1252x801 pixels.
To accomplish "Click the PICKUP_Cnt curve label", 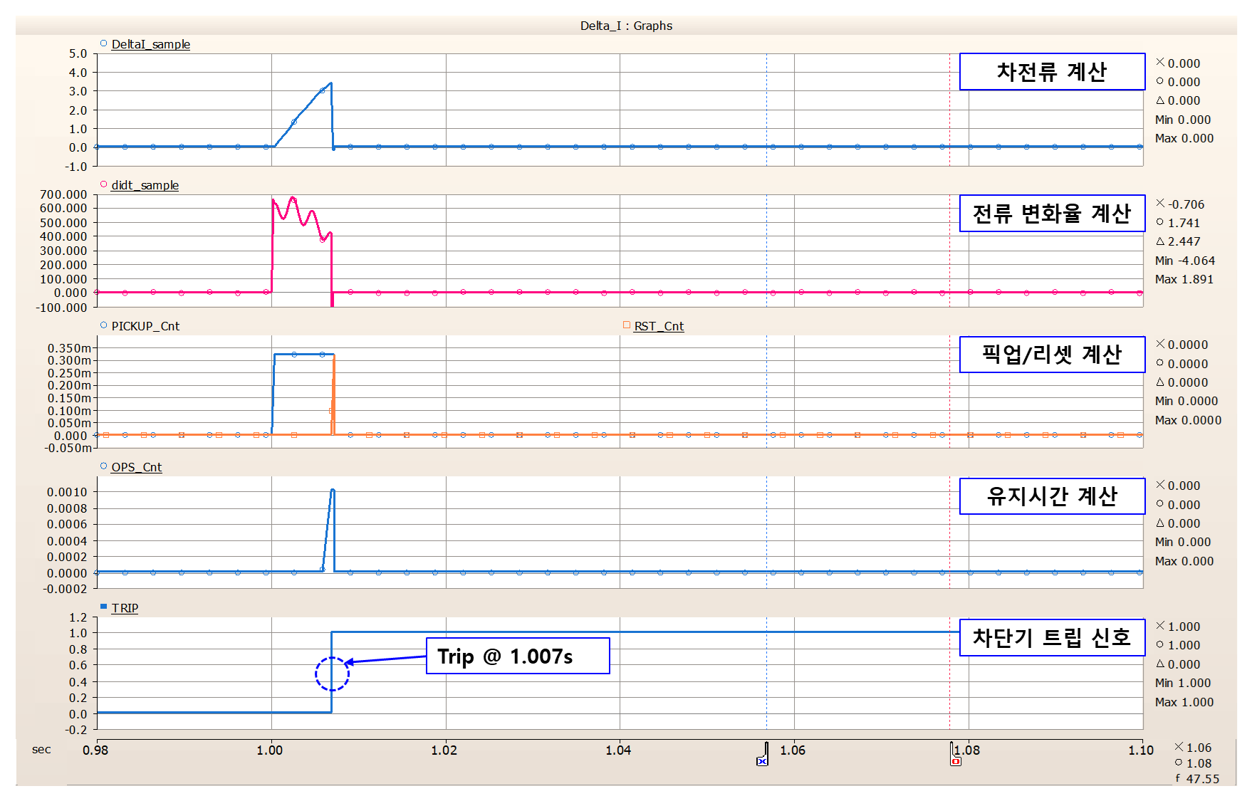I will click(145, 326).
